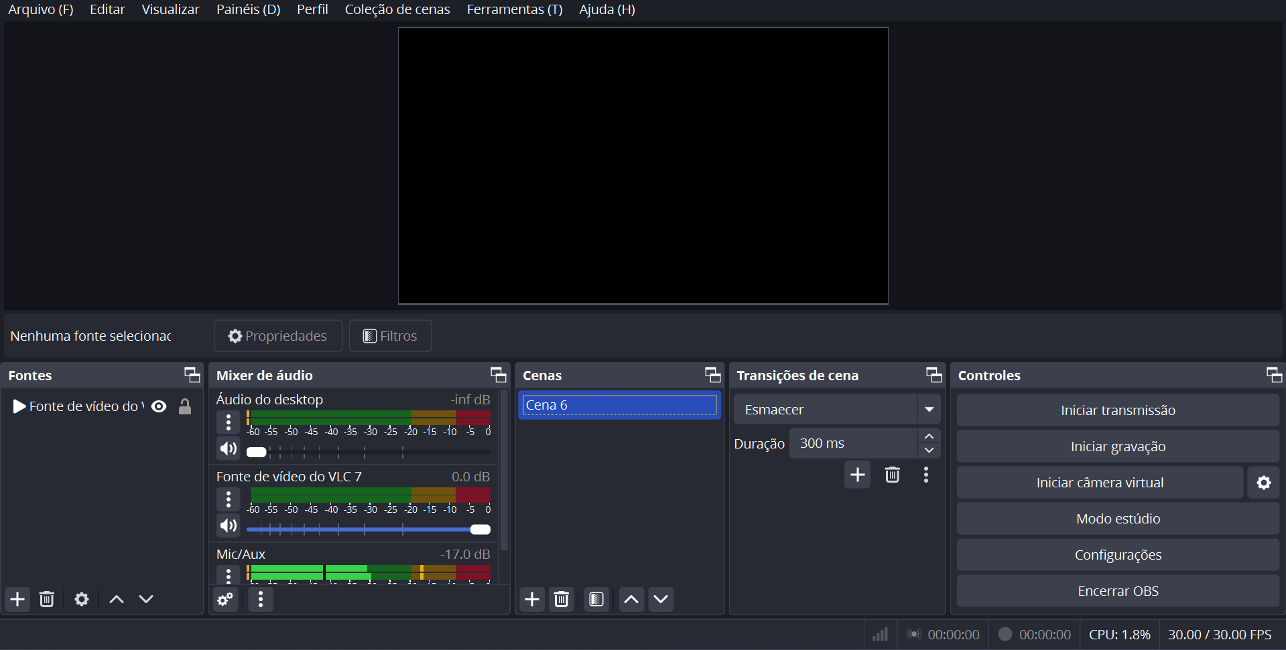Open source properties gear in Fontes toolbar
The image size is (1286, 650).
82,599
